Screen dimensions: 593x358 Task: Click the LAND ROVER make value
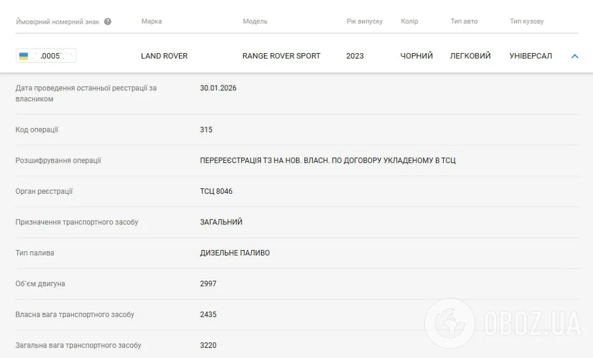(x=164, y=56)
